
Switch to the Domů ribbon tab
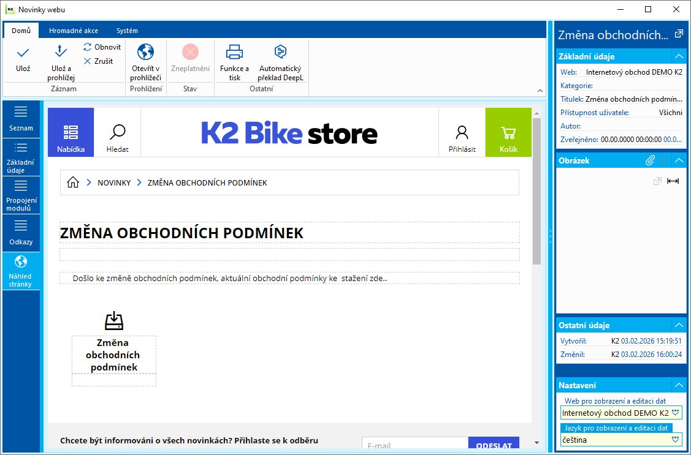pyautogui.click(x=21, y=31)
